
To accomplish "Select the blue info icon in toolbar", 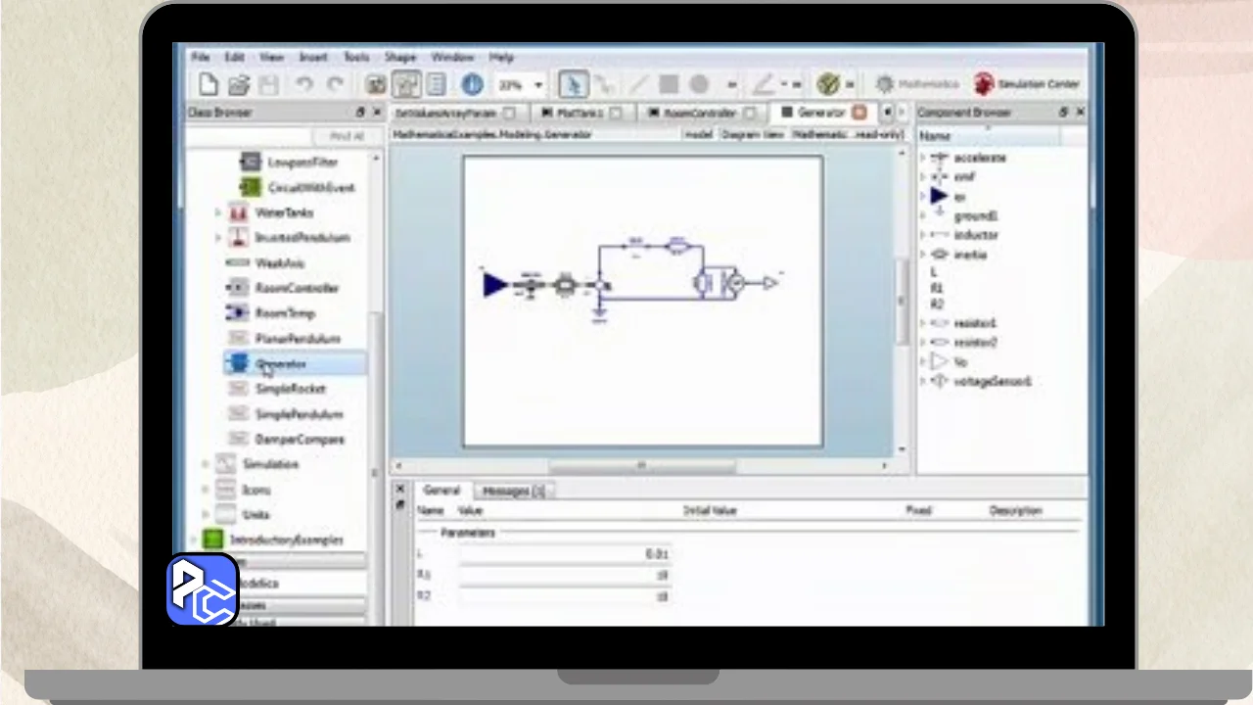I will [472, 85].
